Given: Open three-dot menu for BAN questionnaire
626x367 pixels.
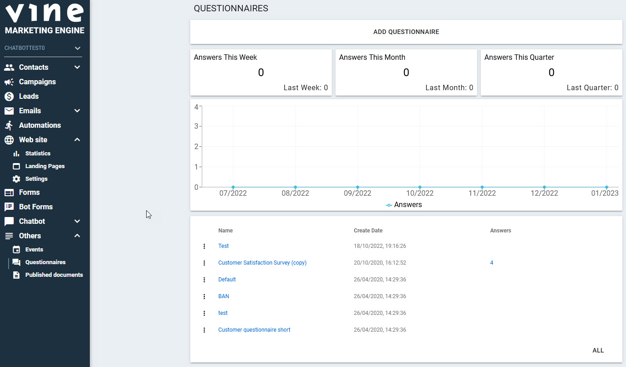Looking at the screenshot, I should coord(204,296).
